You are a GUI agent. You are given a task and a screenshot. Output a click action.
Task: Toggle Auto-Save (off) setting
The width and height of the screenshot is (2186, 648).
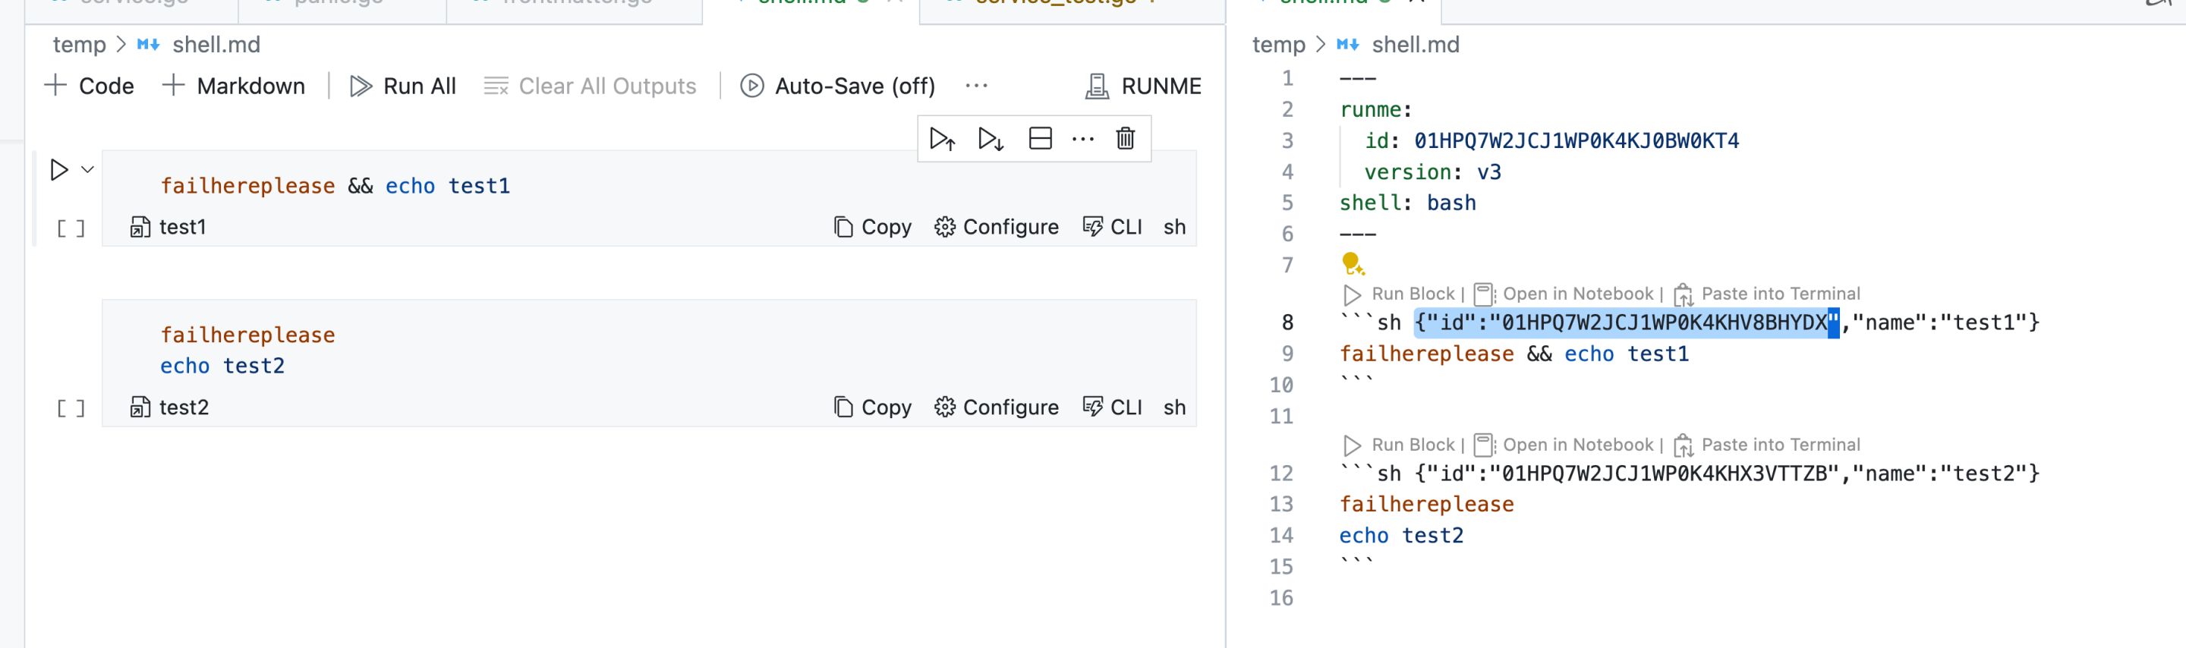click(837, 86)
